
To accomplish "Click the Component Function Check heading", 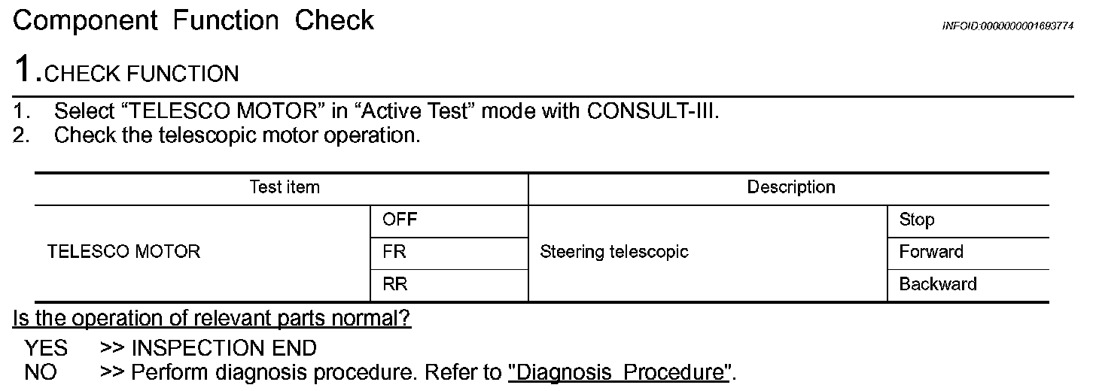I will pos(193,20).
